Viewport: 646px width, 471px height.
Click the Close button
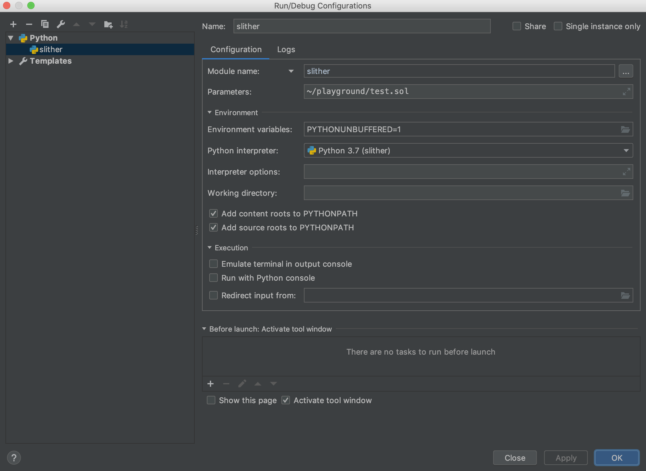(514, 458)
